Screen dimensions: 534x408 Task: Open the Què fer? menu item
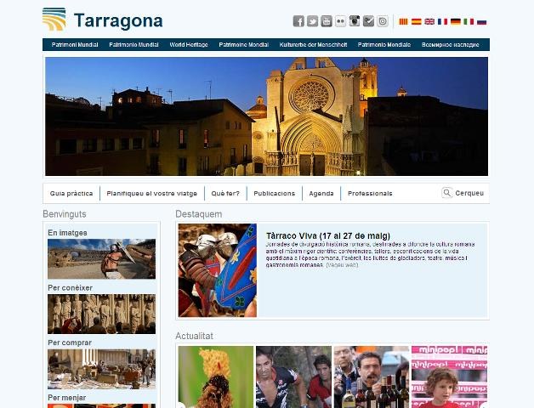(226, 194)
